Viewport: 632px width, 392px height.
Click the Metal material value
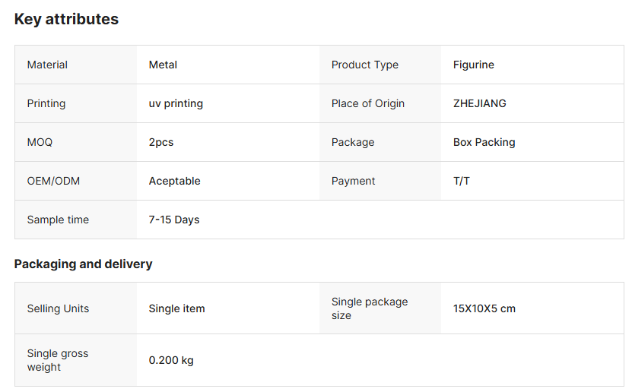coord(163,65)
